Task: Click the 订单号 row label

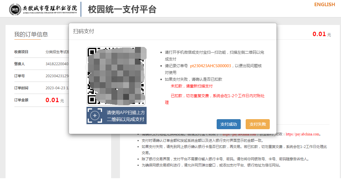Action: point(20,76)
